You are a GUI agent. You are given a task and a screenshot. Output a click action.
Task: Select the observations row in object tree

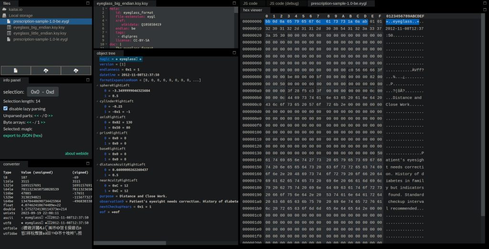pos(169,201)
